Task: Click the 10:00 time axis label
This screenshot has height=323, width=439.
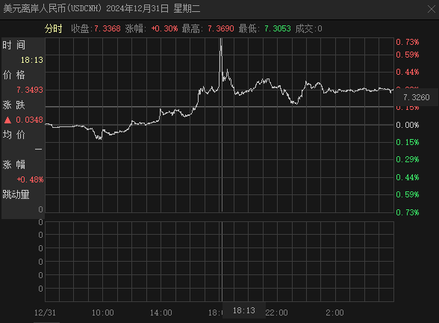Action: click(103, 313)
